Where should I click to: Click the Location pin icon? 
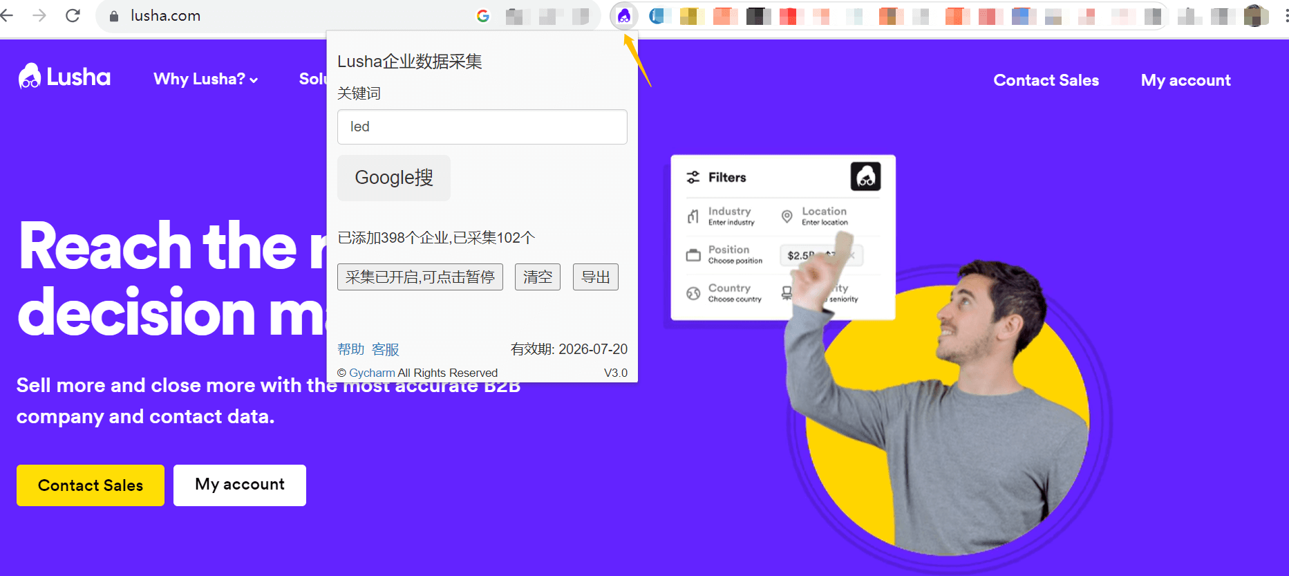787,216
